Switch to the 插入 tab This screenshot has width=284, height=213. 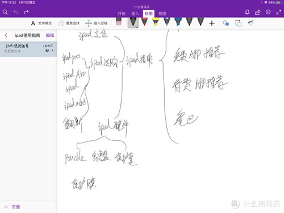coord(135,14)
